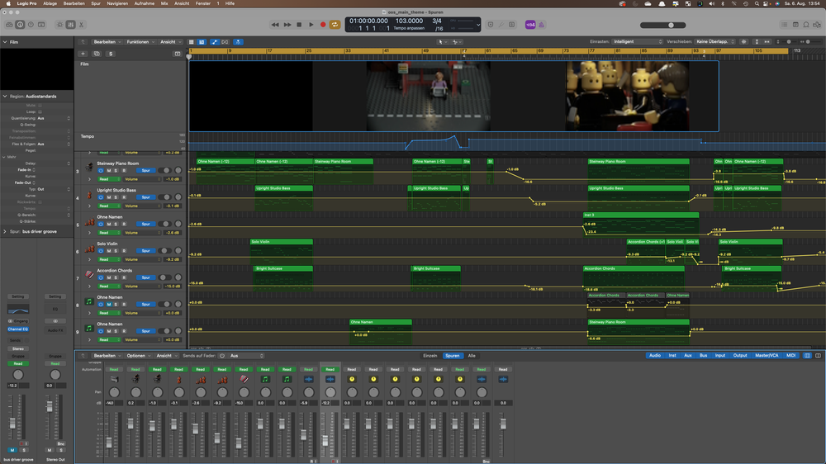Toggle Master/VCA filter in mixer

coord(767,356)
